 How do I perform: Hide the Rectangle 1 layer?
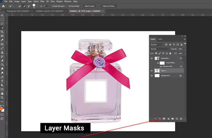point(152,59)
